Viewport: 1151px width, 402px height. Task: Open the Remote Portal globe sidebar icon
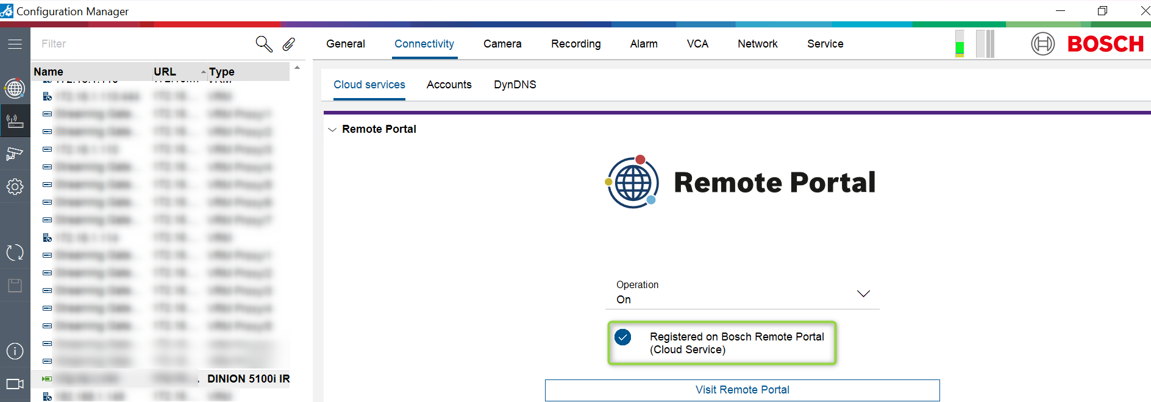click(x=15, y=89)
